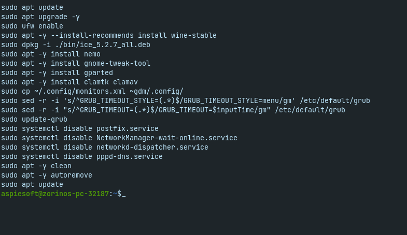Click the 'sudo apt -y autoremove' line

pyautogui.click(x=47, y=175)
